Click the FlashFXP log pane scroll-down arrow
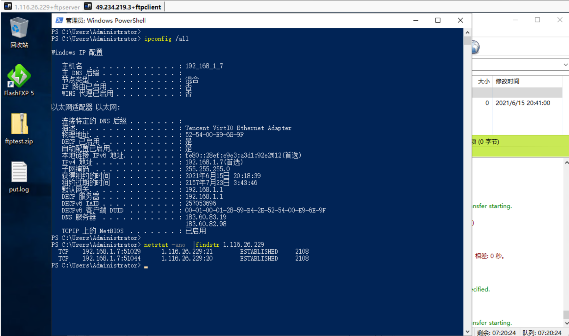The image size is (569, 336). point(566,323)
